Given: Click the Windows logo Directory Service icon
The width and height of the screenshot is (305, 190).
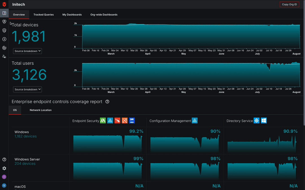Looking at the screenshot, I should click(x=264, y=120).
